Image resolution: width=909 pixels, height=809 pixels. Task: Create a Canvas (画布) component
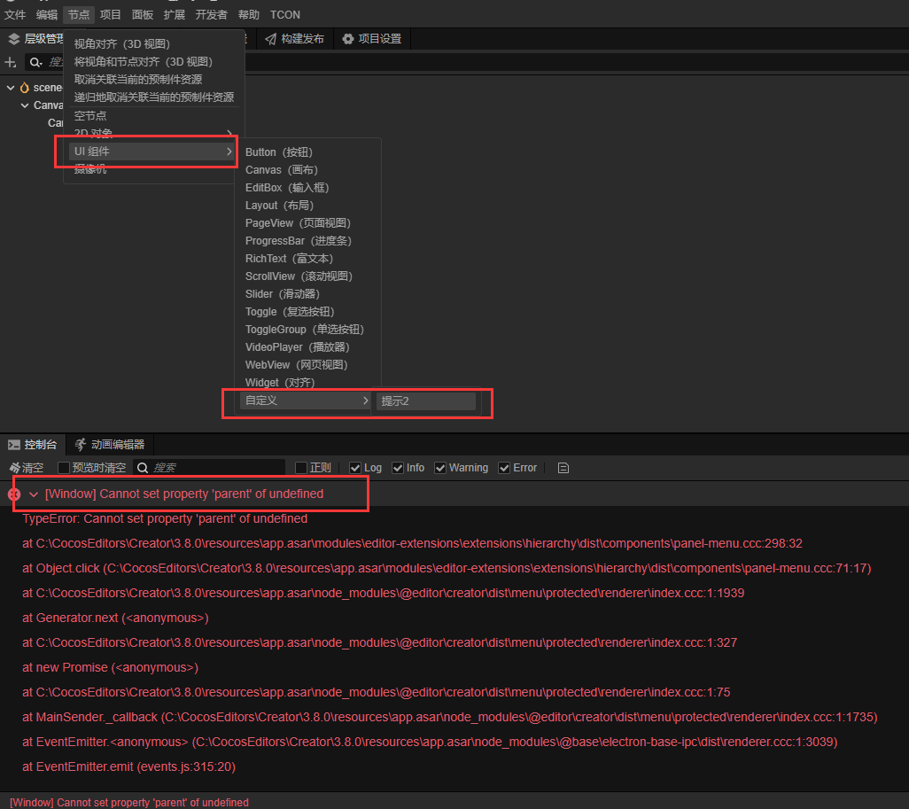click(281, 170)
